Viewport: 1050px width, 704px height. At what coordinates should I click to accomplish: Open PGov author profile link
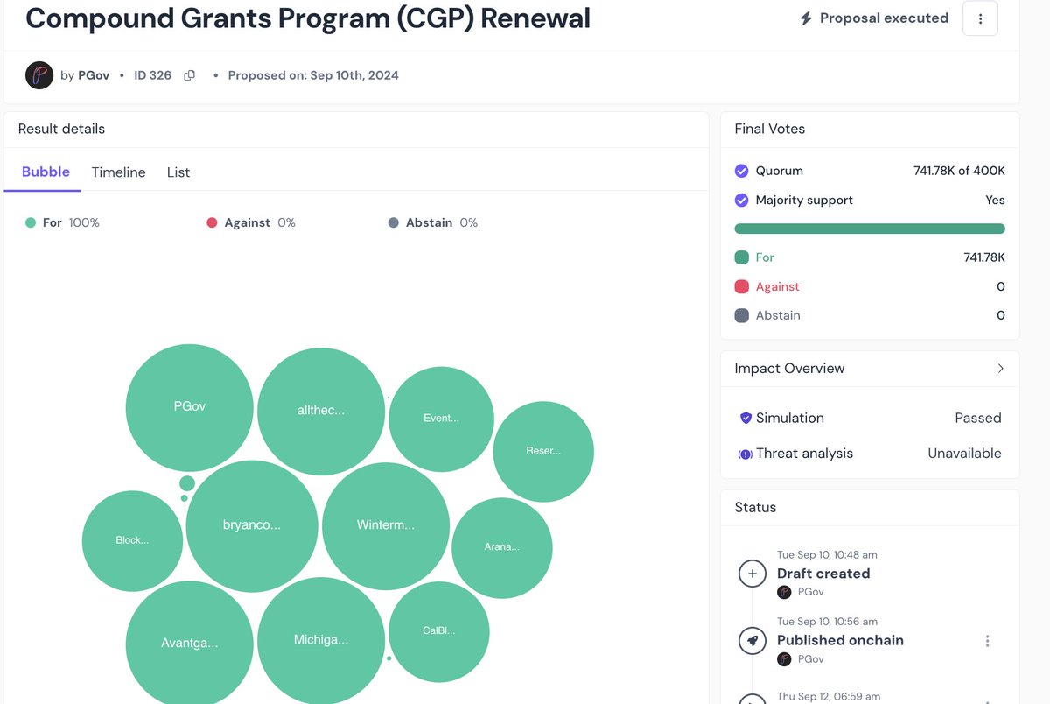(94, 75)
